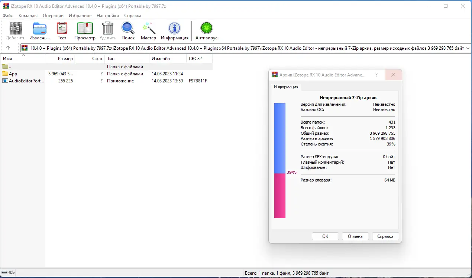Click the Отмена button
The height and width of the screenshot is (278, 472).
click(x=355, y=236)
